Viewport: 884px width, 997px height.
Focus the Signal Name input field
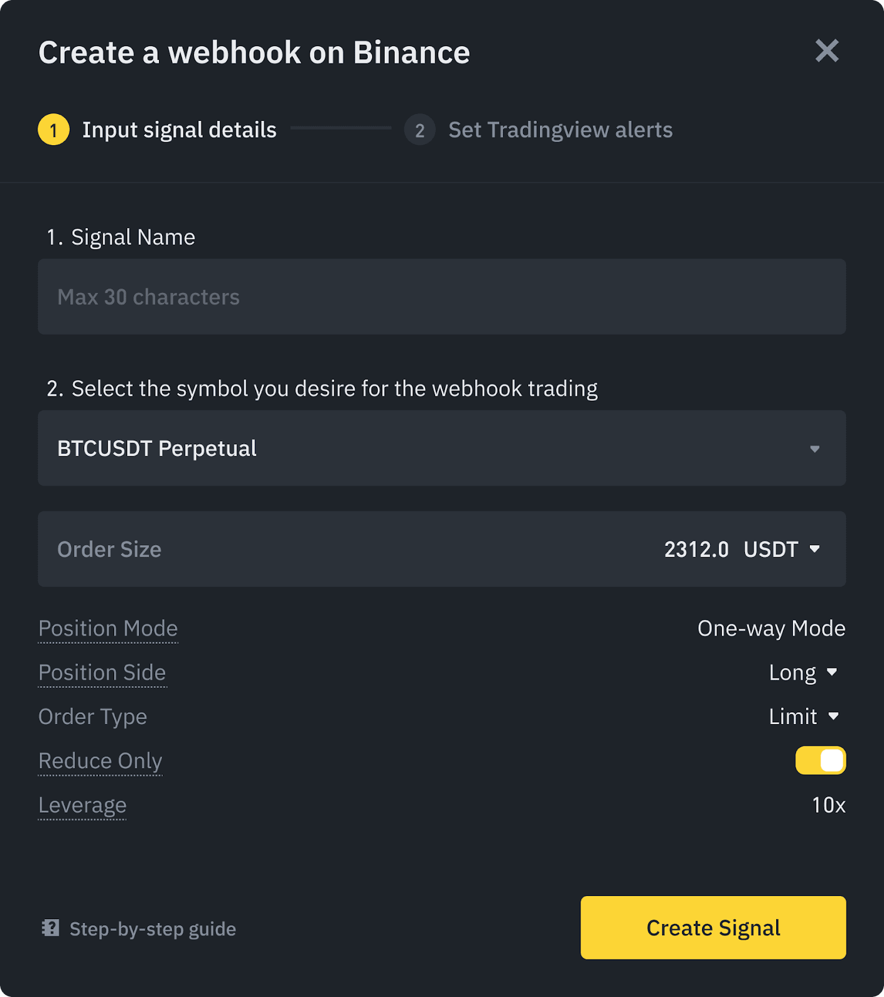(x=442, y=297)
